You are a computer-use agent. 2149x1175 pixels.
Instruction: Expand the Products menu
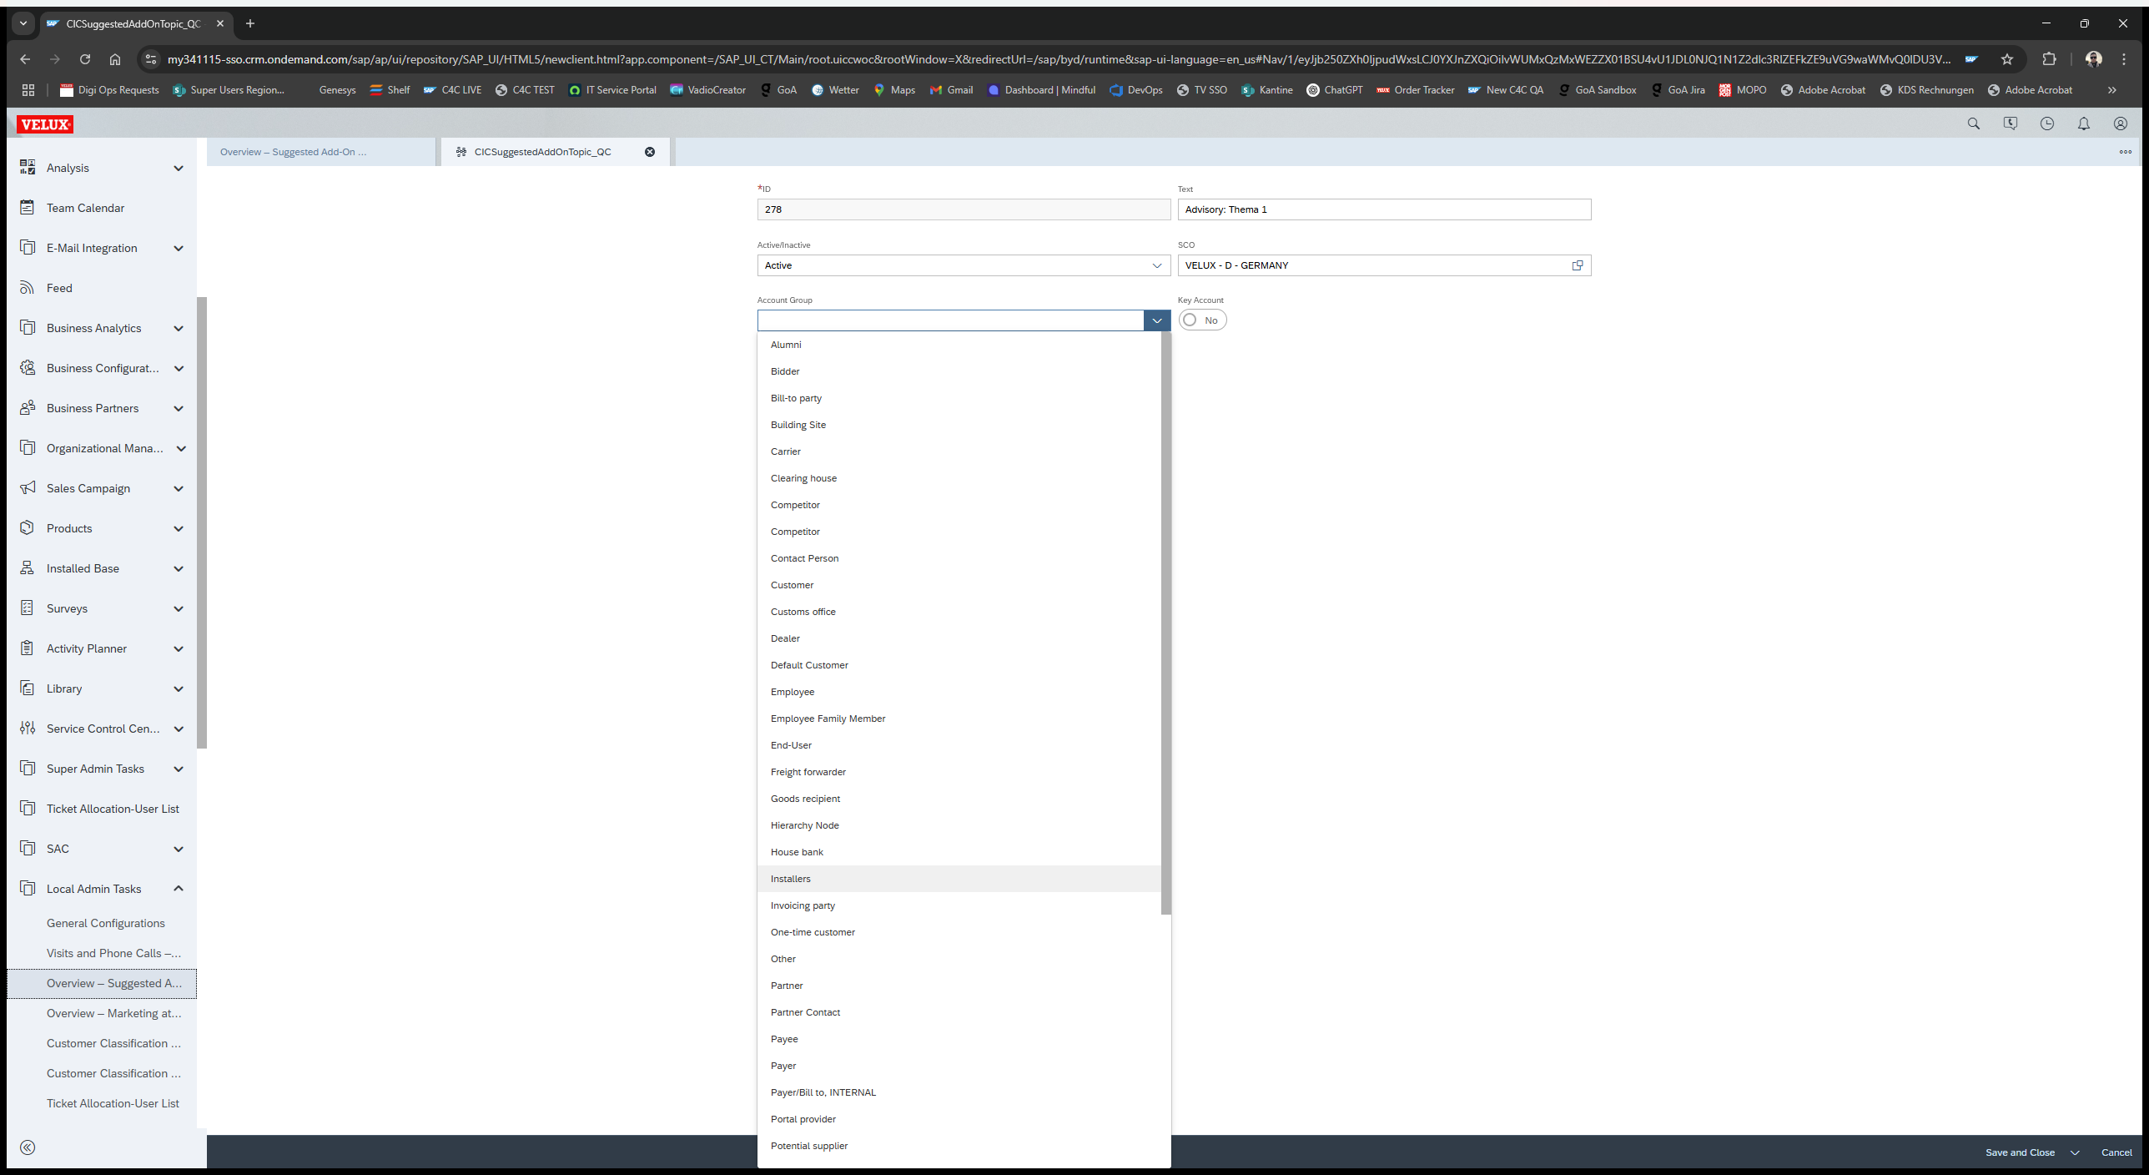[179, 528]
